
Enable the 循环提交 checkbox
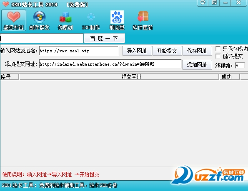tap(218, 56)
